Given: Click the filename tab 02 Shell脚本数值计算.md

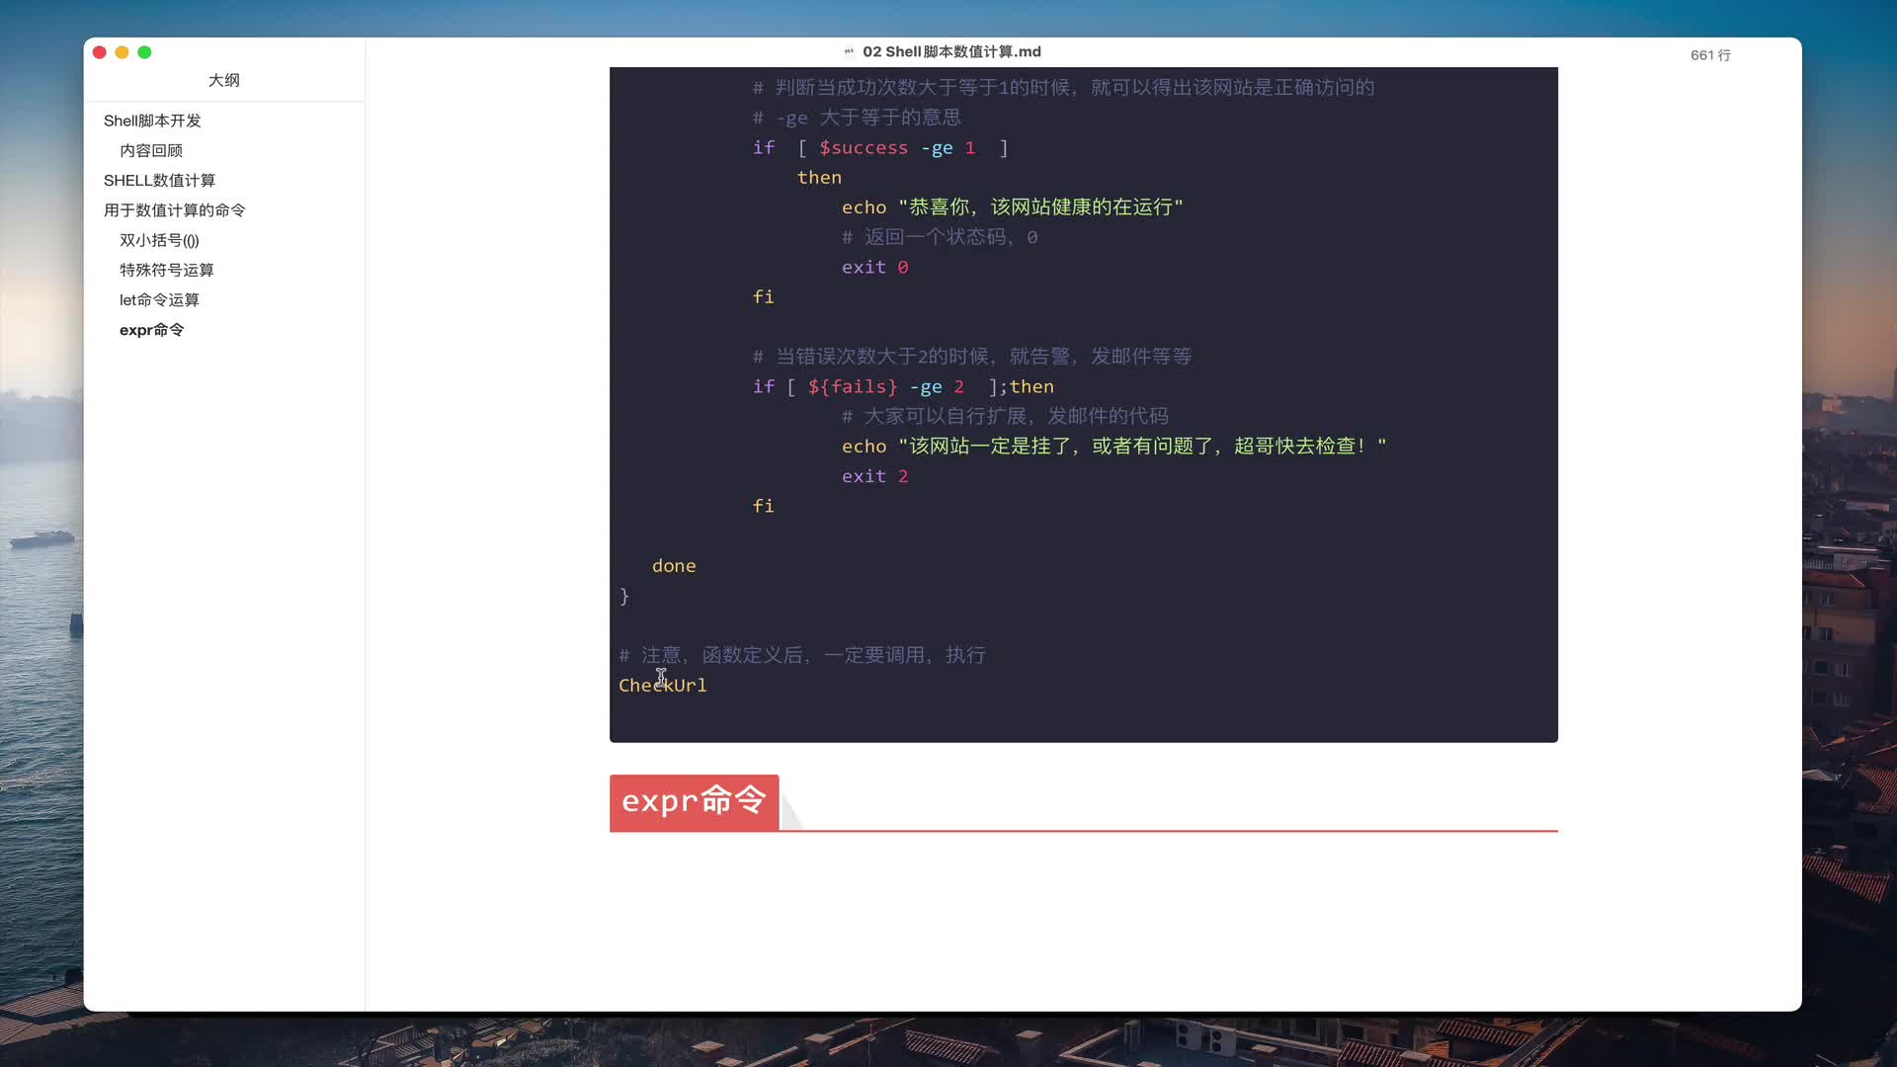Looking at the screenshot, I should click(949, 50).
